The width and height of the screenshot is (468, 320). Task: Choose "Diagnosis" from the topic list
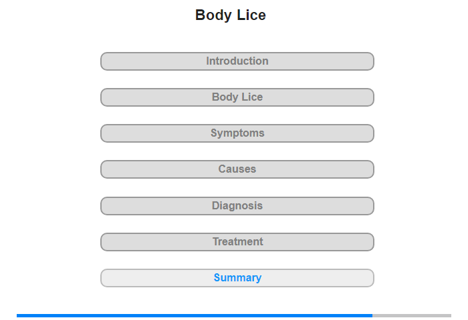tap(237, 206)
